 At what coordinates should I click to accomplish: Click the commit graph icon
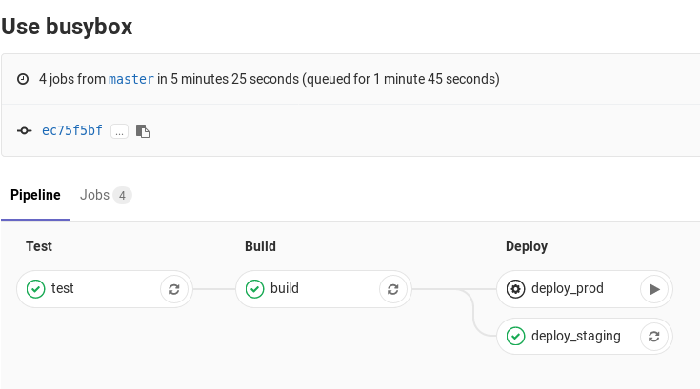point(25,131)
